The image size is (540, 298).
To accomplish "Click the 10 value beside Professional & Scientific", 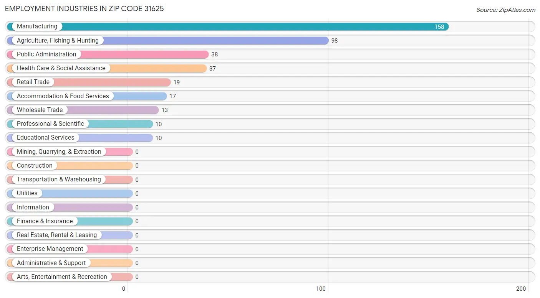I will coord(159,124).
